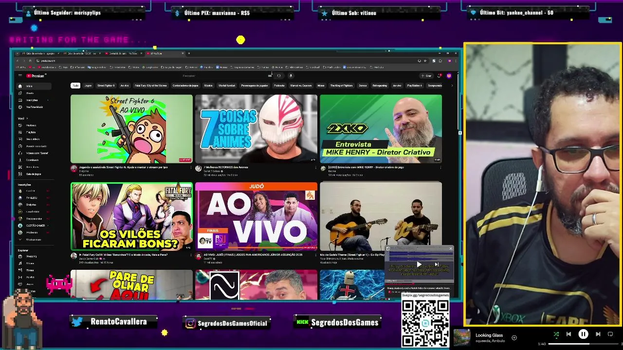
Task: Open the CLEITÃO GAMER subscription channel
Action: [x=34, y=226]
